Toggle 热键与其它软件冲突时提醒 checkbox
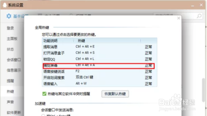Viewport: 207px width, 116px height. (x=44, y=94)
